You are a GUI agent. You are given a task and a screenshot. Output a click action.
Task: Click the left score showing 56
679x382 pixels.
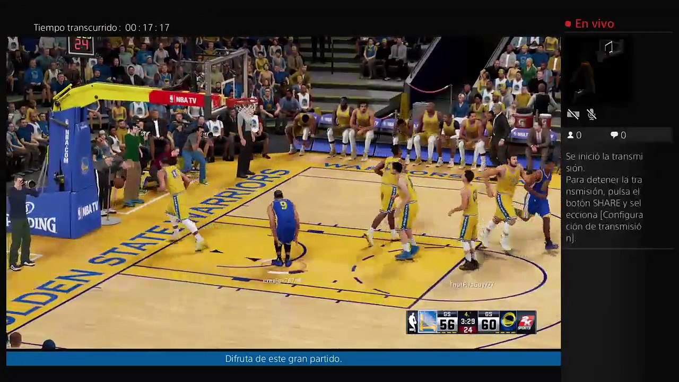[448, 325]
